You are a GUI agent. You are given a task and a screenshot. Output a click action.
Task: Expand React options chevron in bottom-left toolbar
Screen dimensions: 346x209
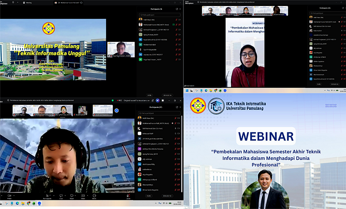(x=75, y=195)
